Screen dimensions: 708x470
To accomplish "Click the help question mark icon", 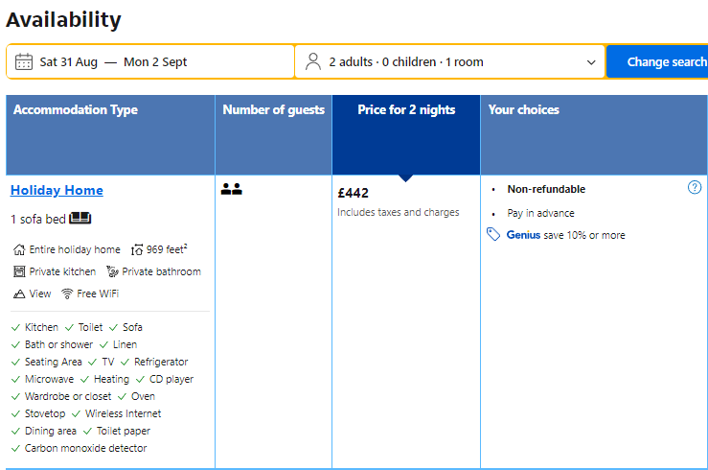I will pos(695,188).
